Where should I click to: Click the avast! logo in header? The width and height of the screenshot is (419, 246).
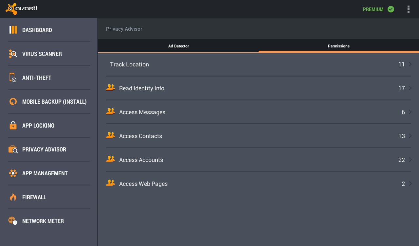coord(21,9)
